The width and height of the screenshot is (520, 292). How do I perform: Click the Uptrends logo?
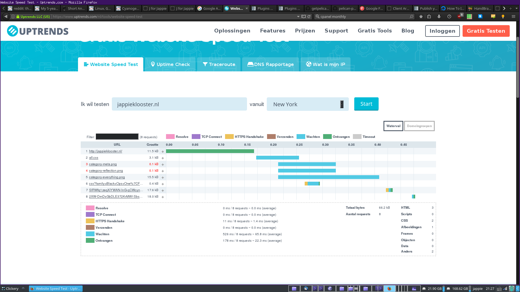pyautogui.click(x=38, y=31)
